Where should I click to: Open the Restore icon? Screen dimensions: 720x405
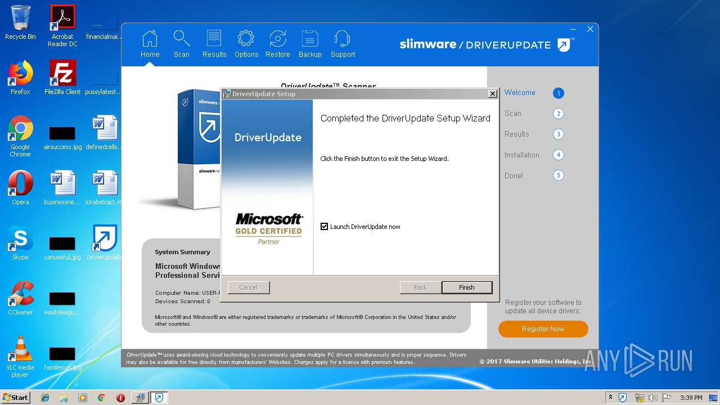pos(278,39)
